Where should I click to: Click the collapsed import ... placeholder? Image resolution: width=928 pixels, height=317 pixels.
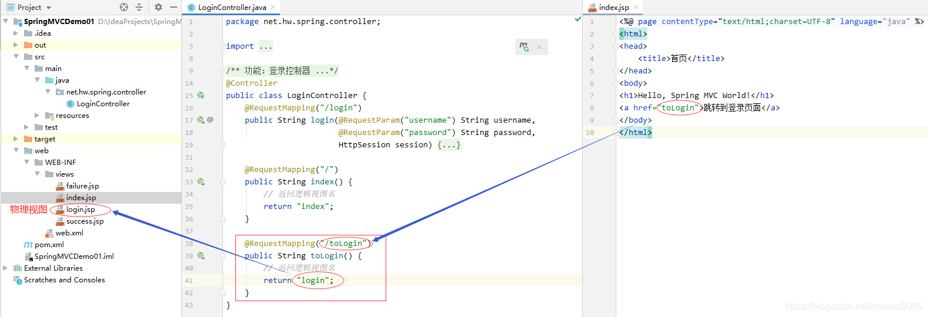point(266,46)
